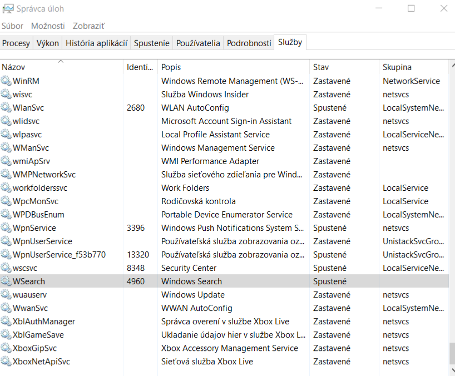
Task: Click the XblAuthManager gear icon
Action: coord(6,321)
